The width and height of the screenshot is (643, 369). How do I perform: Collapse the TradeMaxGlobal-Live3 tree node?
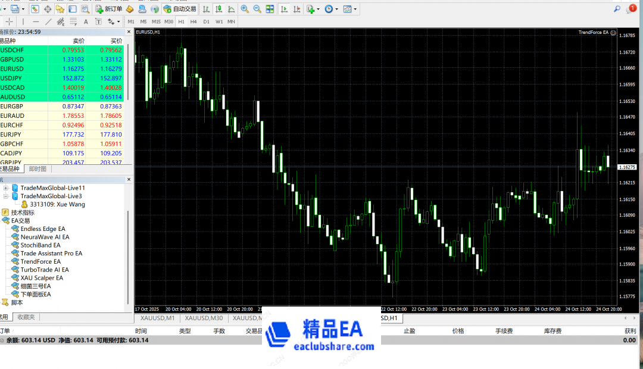6,196
